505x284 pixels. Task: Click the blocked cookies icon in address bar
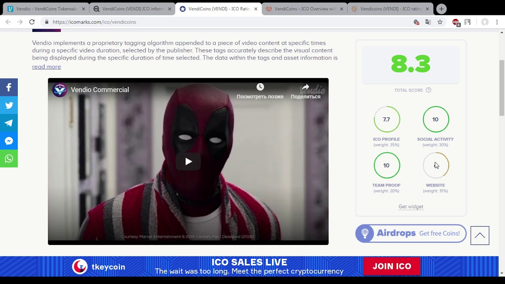pyautogui.click(x=416, y=22)
